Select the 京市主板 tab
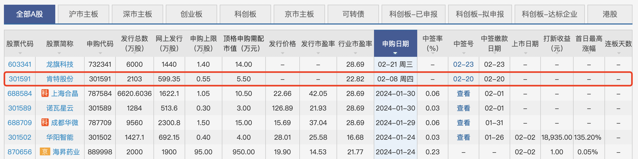This screenshot has height=159, width=638. (299, 14)
